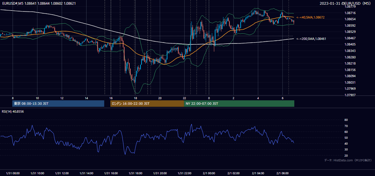375x176 pixels.
Task: Click price axis label 1.08156
Action: pos(350,70)
